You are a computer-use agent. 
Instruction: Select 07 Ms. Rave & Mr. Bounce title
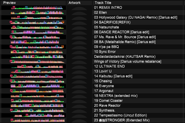125,37
